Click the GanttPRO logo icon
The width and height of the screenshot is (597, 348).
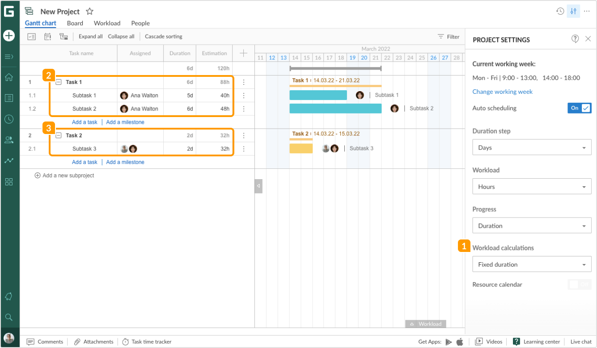point(9,12)
